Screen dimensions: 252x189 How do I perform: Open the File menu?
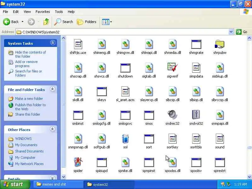coord(5,12)
